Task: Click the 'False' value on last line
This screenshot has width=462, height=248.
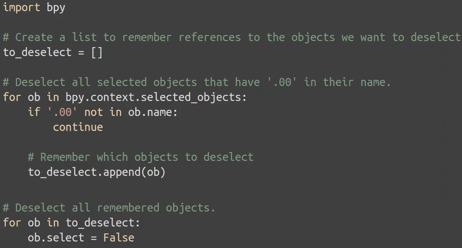Action: point(119,238)
